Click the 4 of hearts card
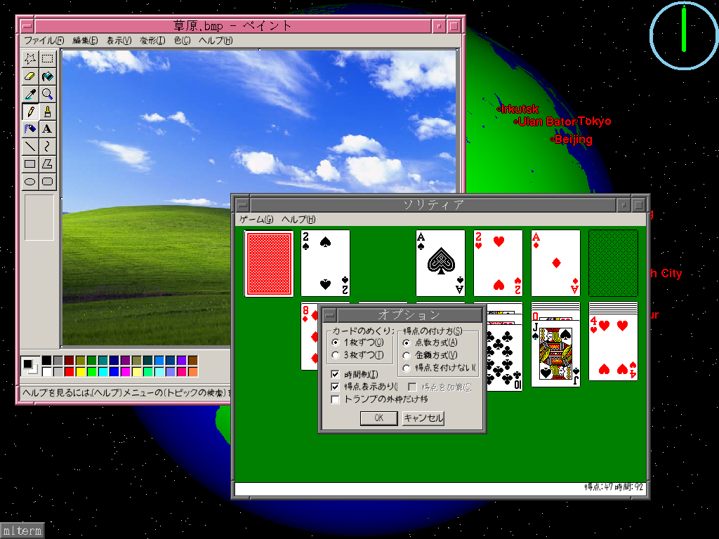 coord(613,347)
